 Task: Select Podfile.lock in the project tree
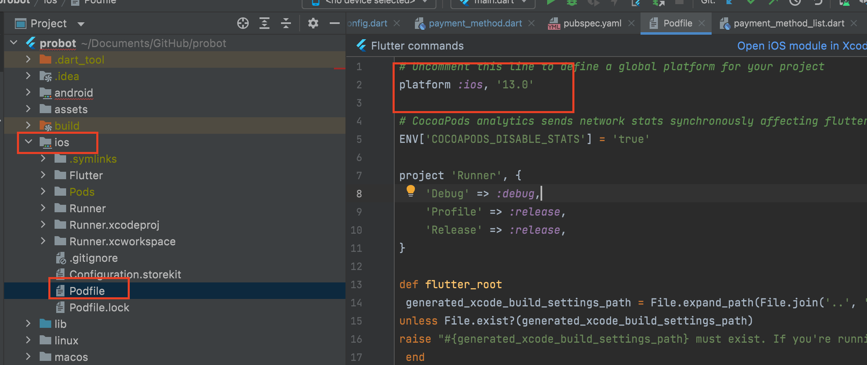click(99, 308)
